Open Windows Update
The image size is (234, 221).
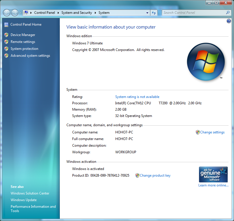coord(24,200)
